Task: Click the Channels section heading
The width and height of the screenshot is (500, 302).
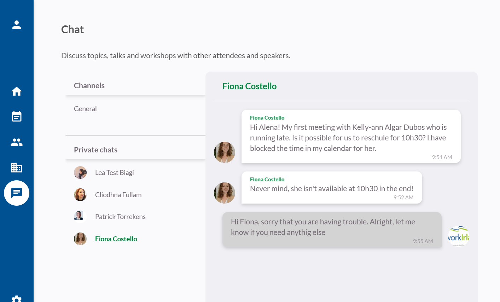Action: pyautogui.click(x=89, y=85)
